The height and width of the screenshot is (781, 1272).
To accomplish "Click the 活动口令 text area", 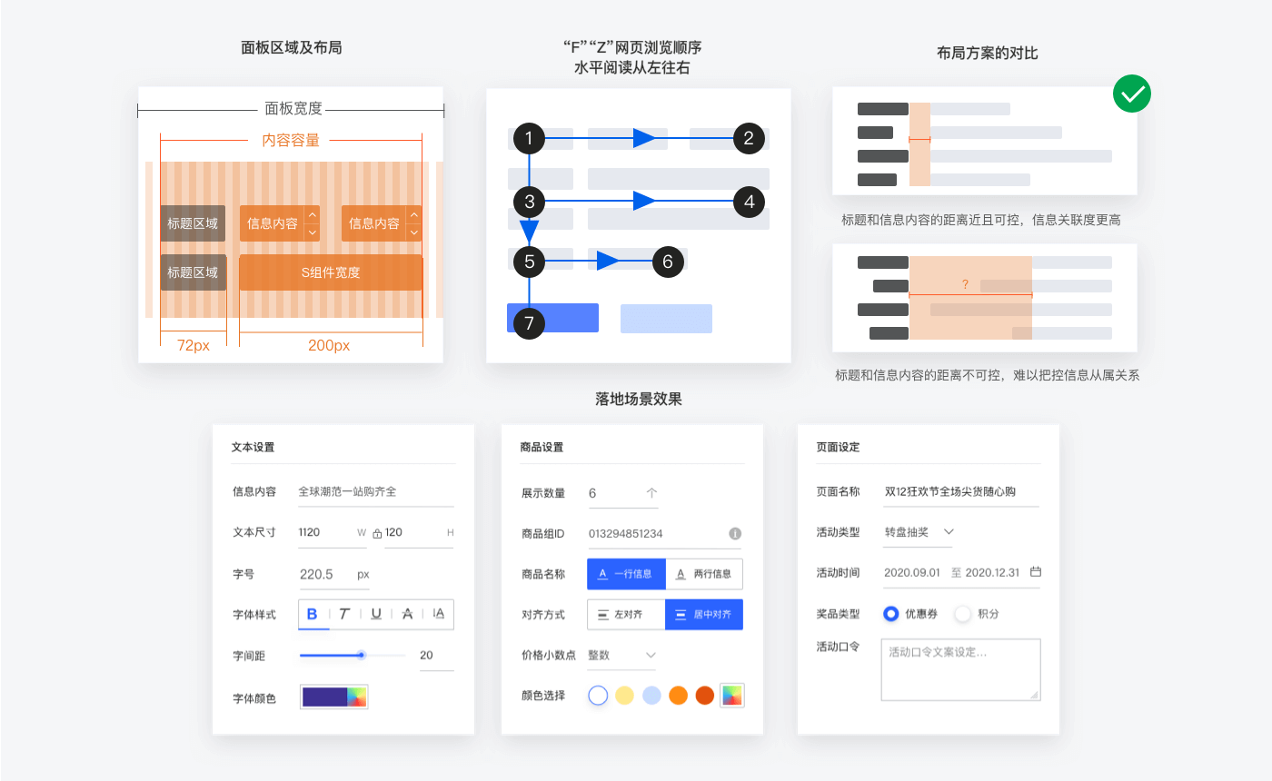I will [x=960, y=670].
